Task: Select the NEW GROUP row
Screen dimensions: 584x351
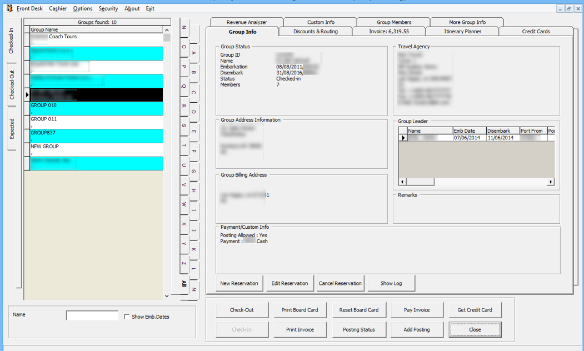Action: coord(96,149)
